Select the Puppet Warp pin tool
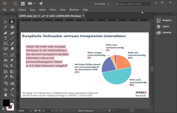This screenshot has height=113, width=177. point(12,60)
